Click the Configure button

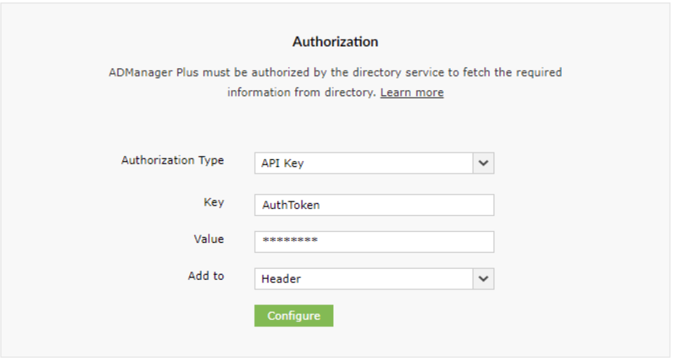[294, 316]
